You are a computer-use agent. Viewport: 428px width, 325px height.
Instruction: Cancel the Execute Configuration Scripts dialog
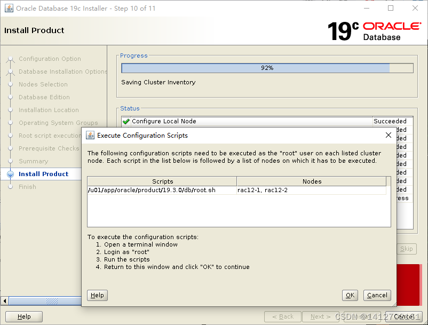tap(377, 295)
